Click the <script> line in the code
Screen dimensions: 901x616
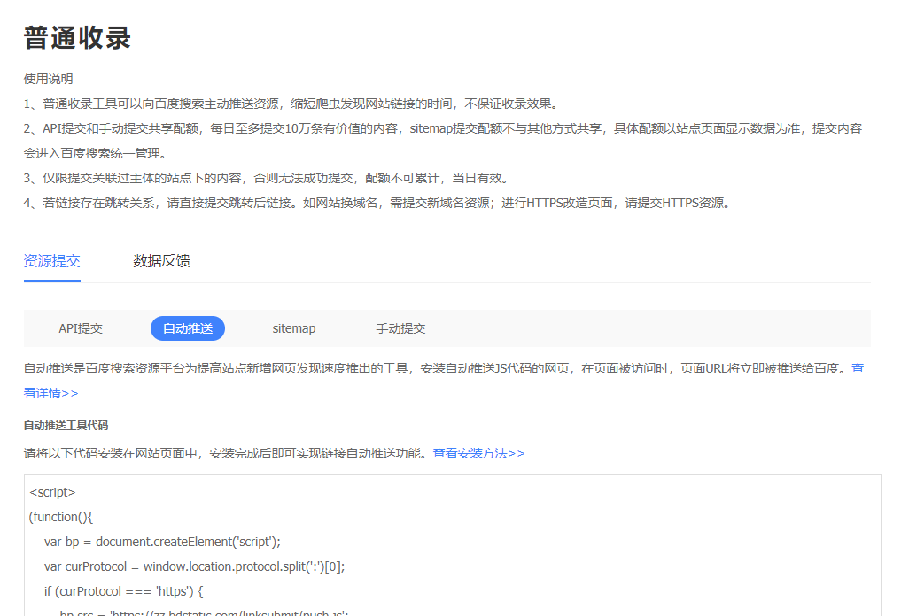pyautogui.click(x=52, y=492)
